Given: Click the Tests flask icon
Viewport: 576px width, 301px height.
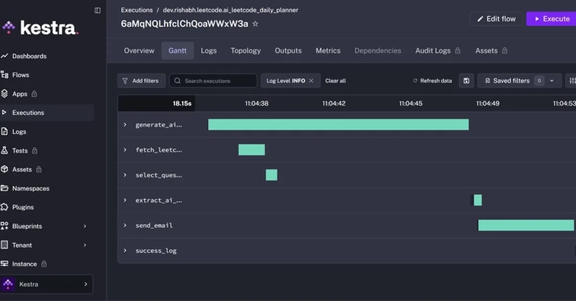Looking at the screenshot, I should click(x=4, y=150).
